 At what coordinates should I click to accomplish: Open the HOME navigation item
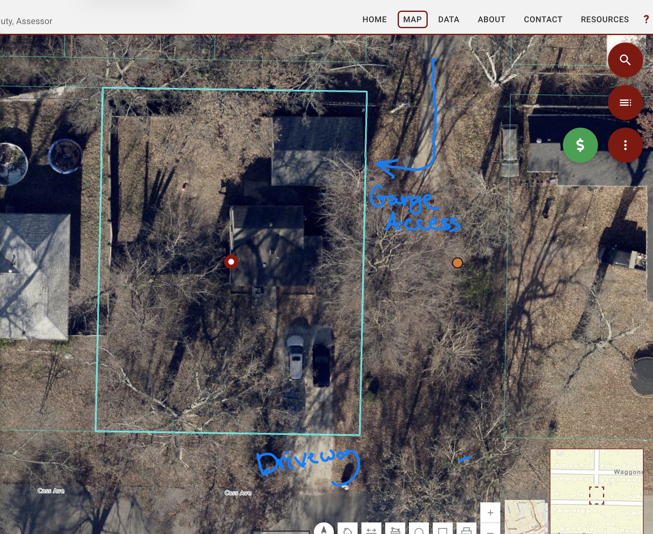(374, 19)
